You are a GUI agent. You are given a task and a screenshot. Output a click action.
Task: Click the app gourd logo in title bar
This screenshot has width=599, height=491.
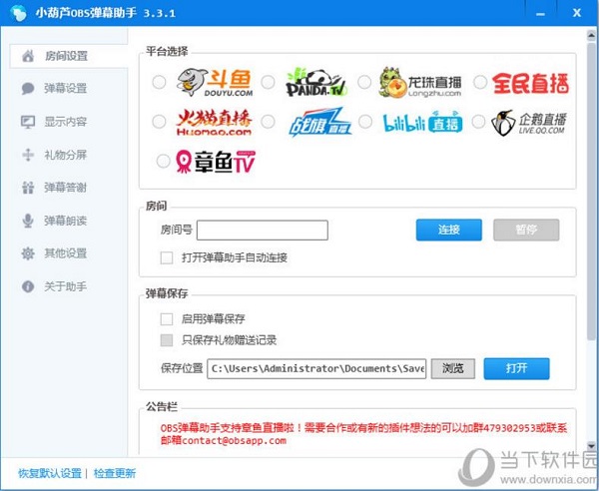pyautogui.click(x=18, y=13)
